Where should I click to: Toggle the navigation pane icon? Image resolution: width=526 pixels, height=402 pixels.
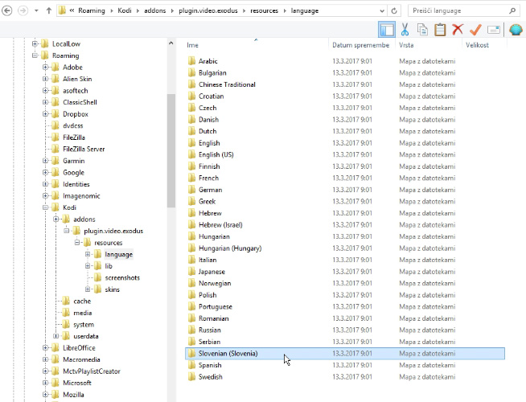coord(387,30)
